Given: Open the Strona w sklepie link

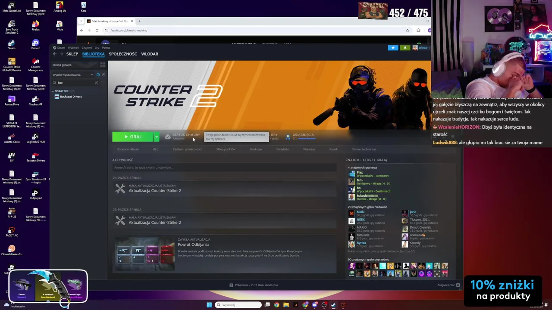Looking at the screenshot, I should click(128, 149).
